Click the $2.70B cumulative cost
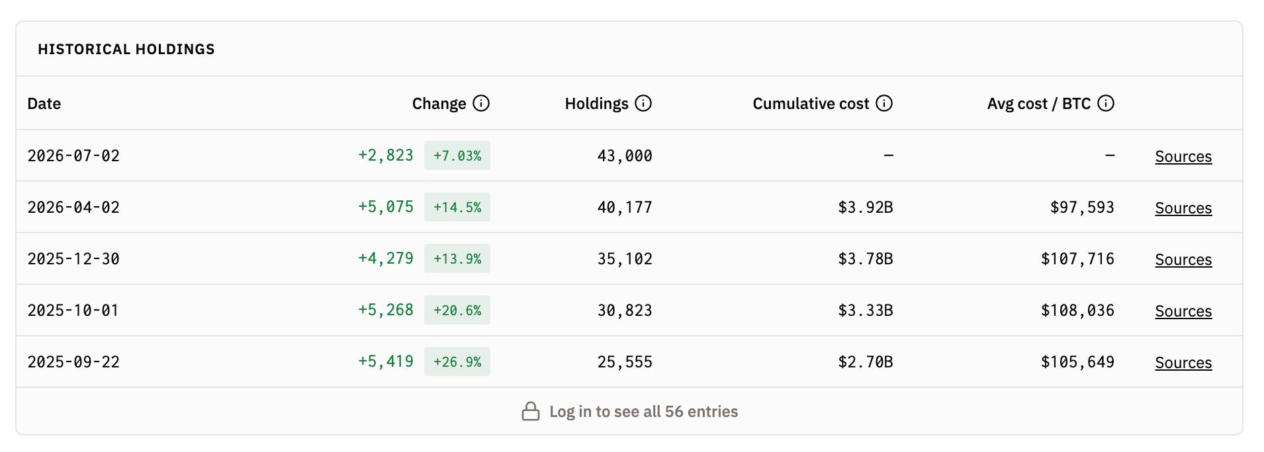Image resolution: width=1264 pixels, height=452 pixels. tap(866, 362)
